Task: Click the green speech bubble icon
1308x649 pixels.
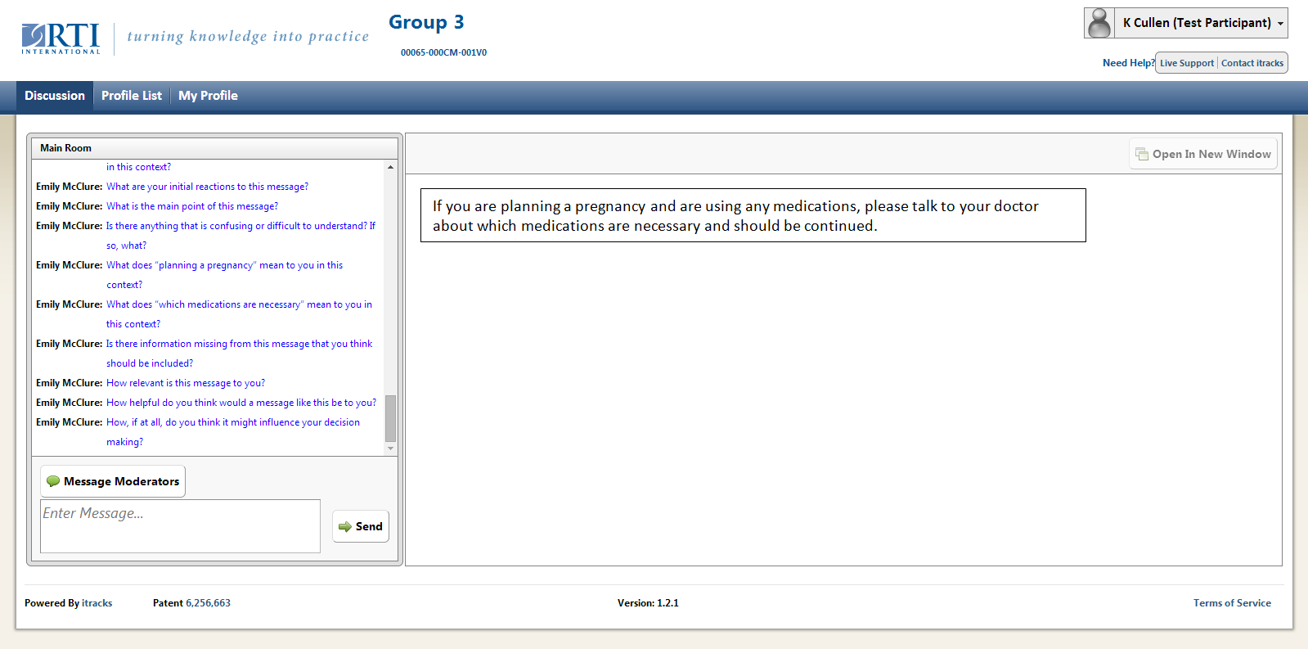Action: pos(53,481)
